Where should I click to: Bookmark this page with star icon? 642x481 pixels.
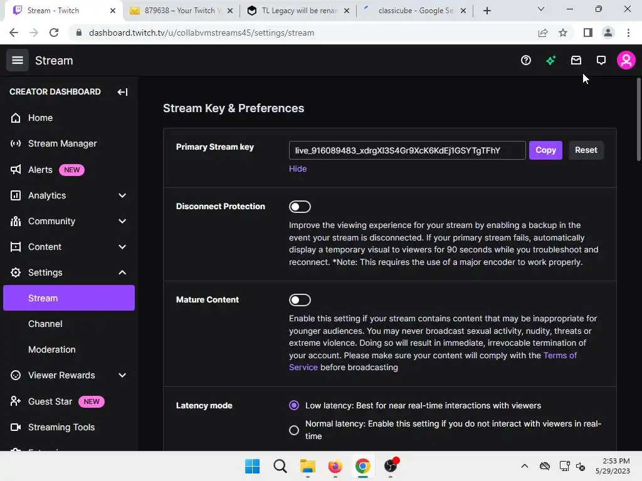[x=563, y=33]
